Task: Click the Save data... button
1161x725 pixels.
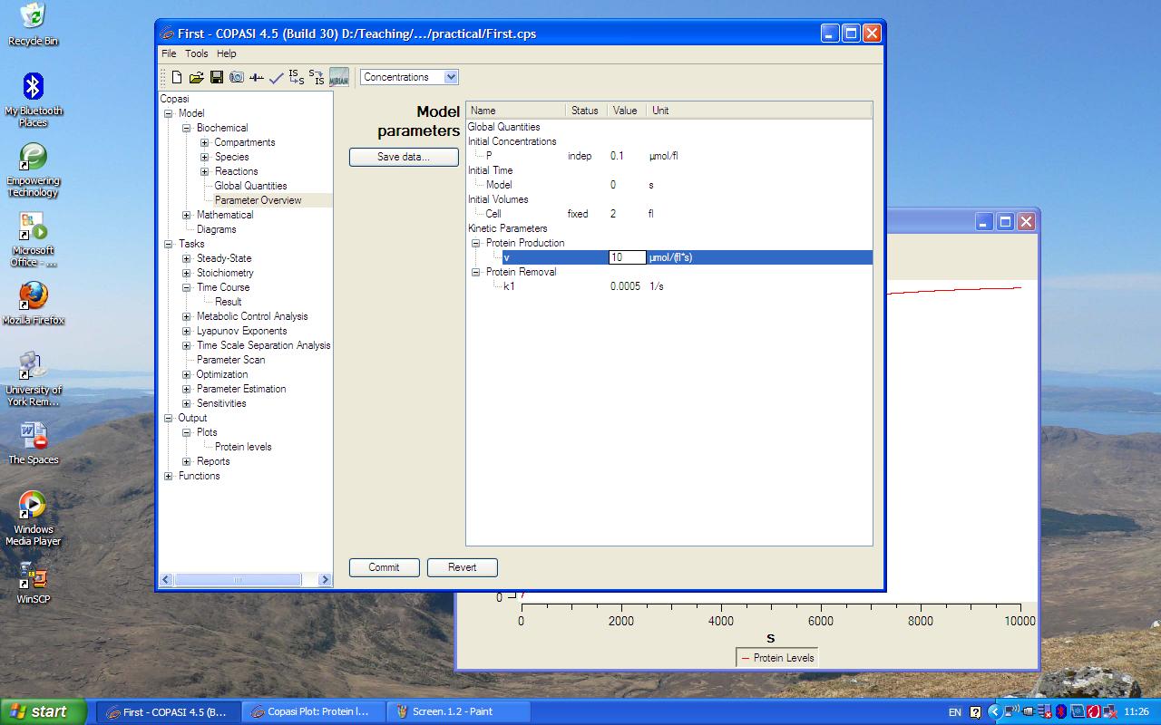Action: tap(404, 157)
